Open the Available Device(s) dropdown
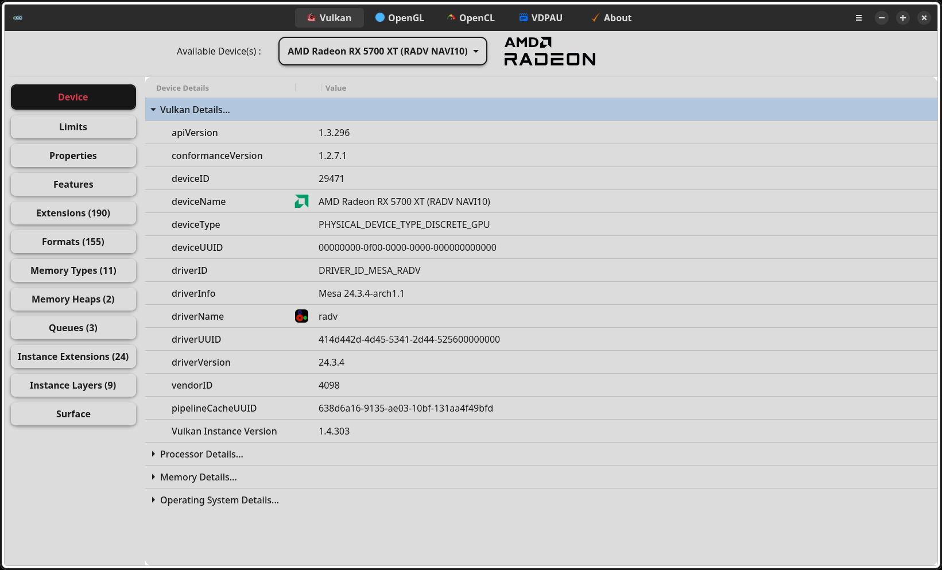This screenshot has width=942, height=570. 382,51
